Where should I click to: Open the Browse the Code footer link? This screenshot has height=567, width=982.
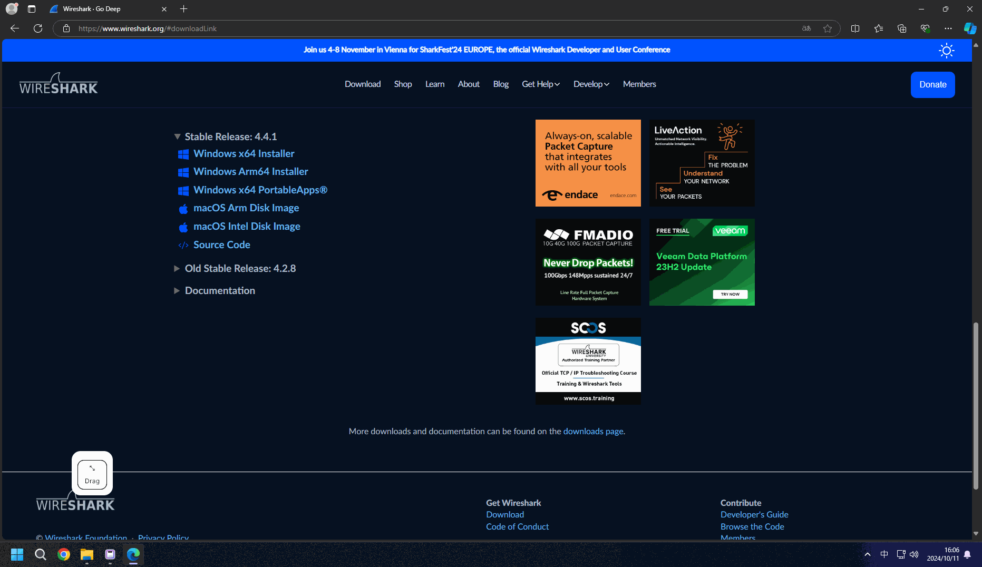click(752, 527)
